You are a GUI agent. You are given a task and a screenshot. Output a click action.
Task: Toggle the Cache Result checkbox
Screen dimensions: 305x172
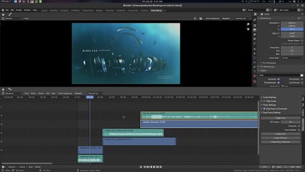tap(302, 83)
